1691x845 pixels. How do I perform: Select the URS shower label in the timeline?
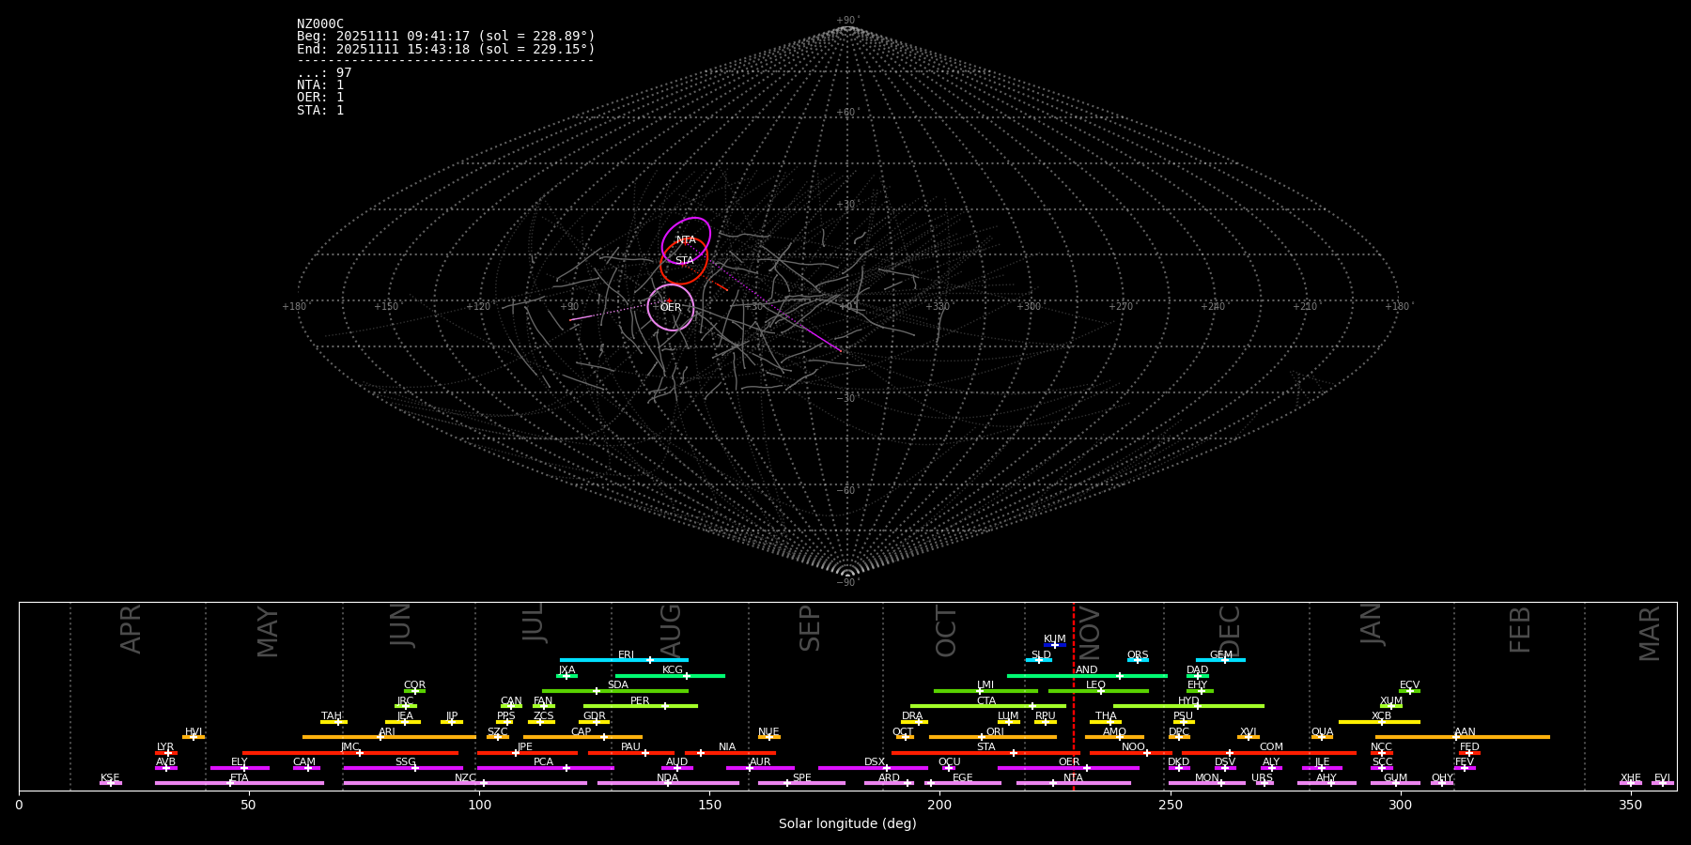pos(1262,778)
